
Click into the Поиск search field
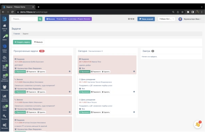click(24, 19)
